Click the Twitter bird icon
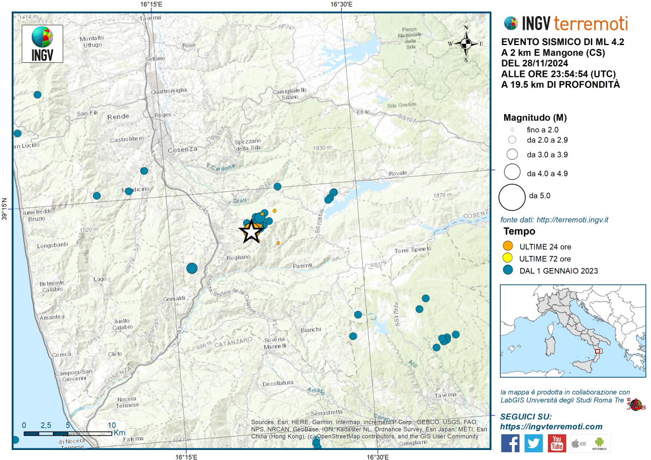This screenshot has height=460, width=651. tap(533, 443)
